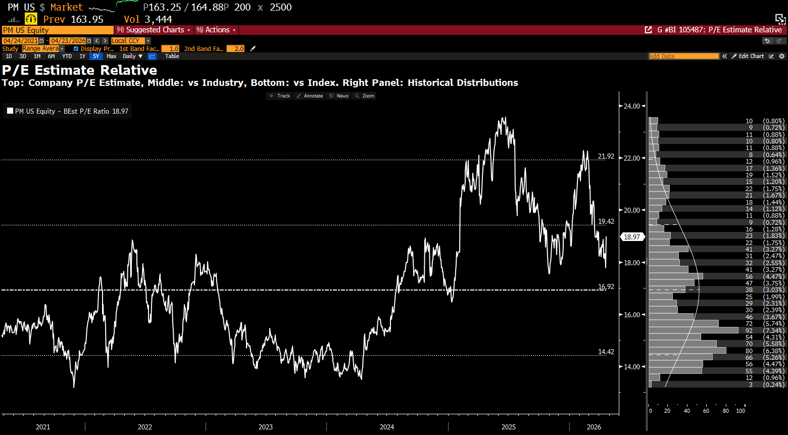Click the undo arrow icon
The height and width of the screenshot is (435, 788).
[x=767, y=41]
